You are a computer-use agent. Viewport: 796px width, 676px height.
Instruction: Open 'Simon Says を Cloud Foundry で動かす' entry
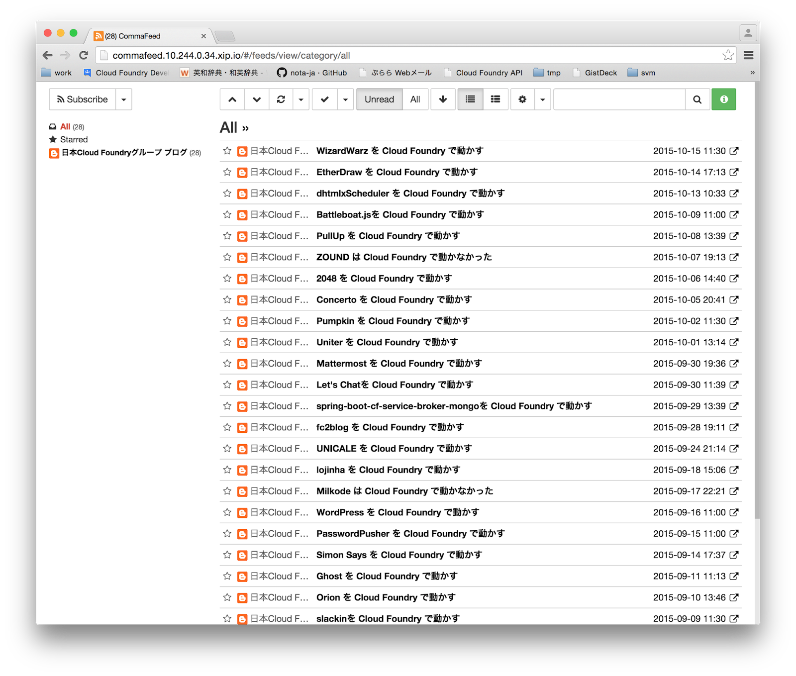[x=399, y=555]
